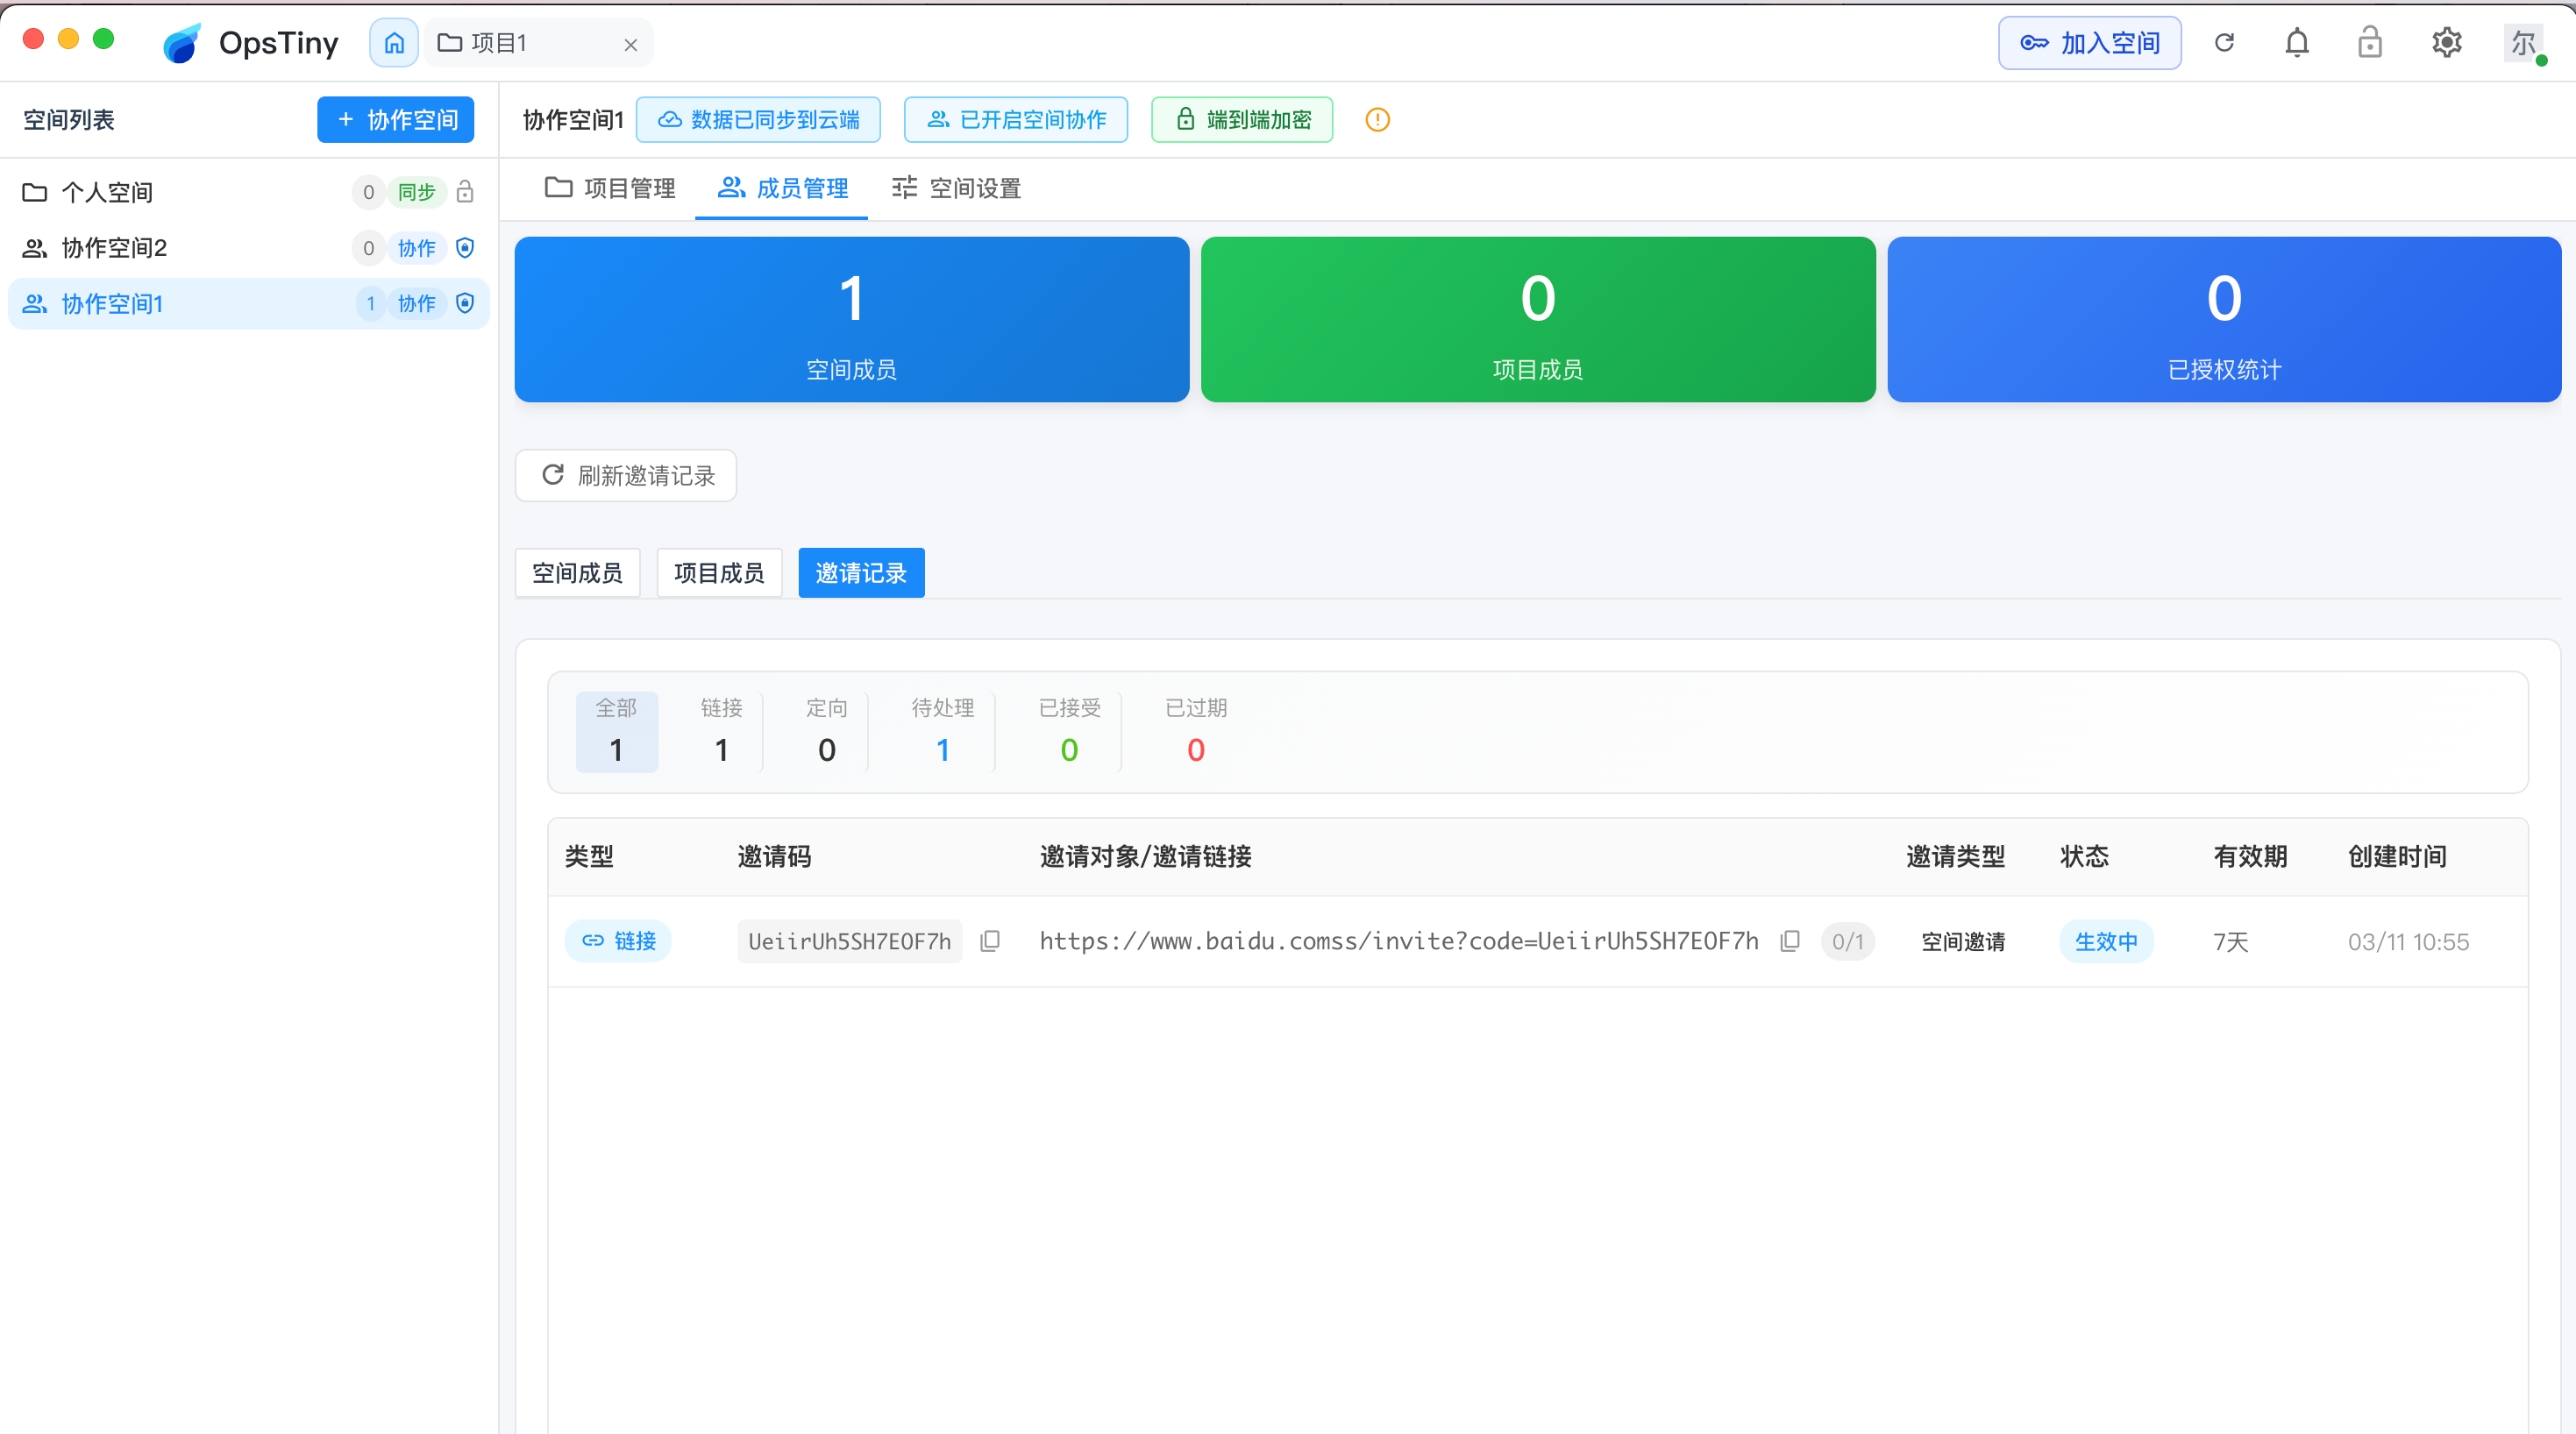Switch to the 空间成员 sub-tab
The image size is (2576, 1434).
[577, 573]
